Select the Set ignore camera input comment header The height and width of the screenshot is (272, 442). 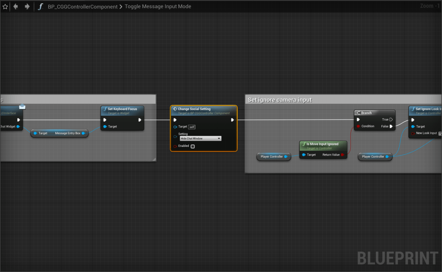coord(280,100)
